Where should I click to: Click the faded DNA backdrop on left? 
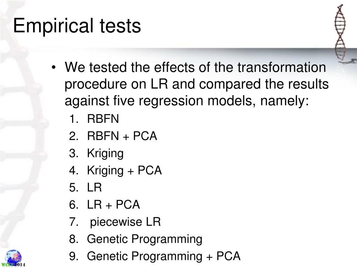point(23,137)
